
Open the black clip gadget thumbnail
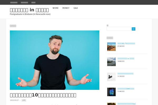coord(111,77)
